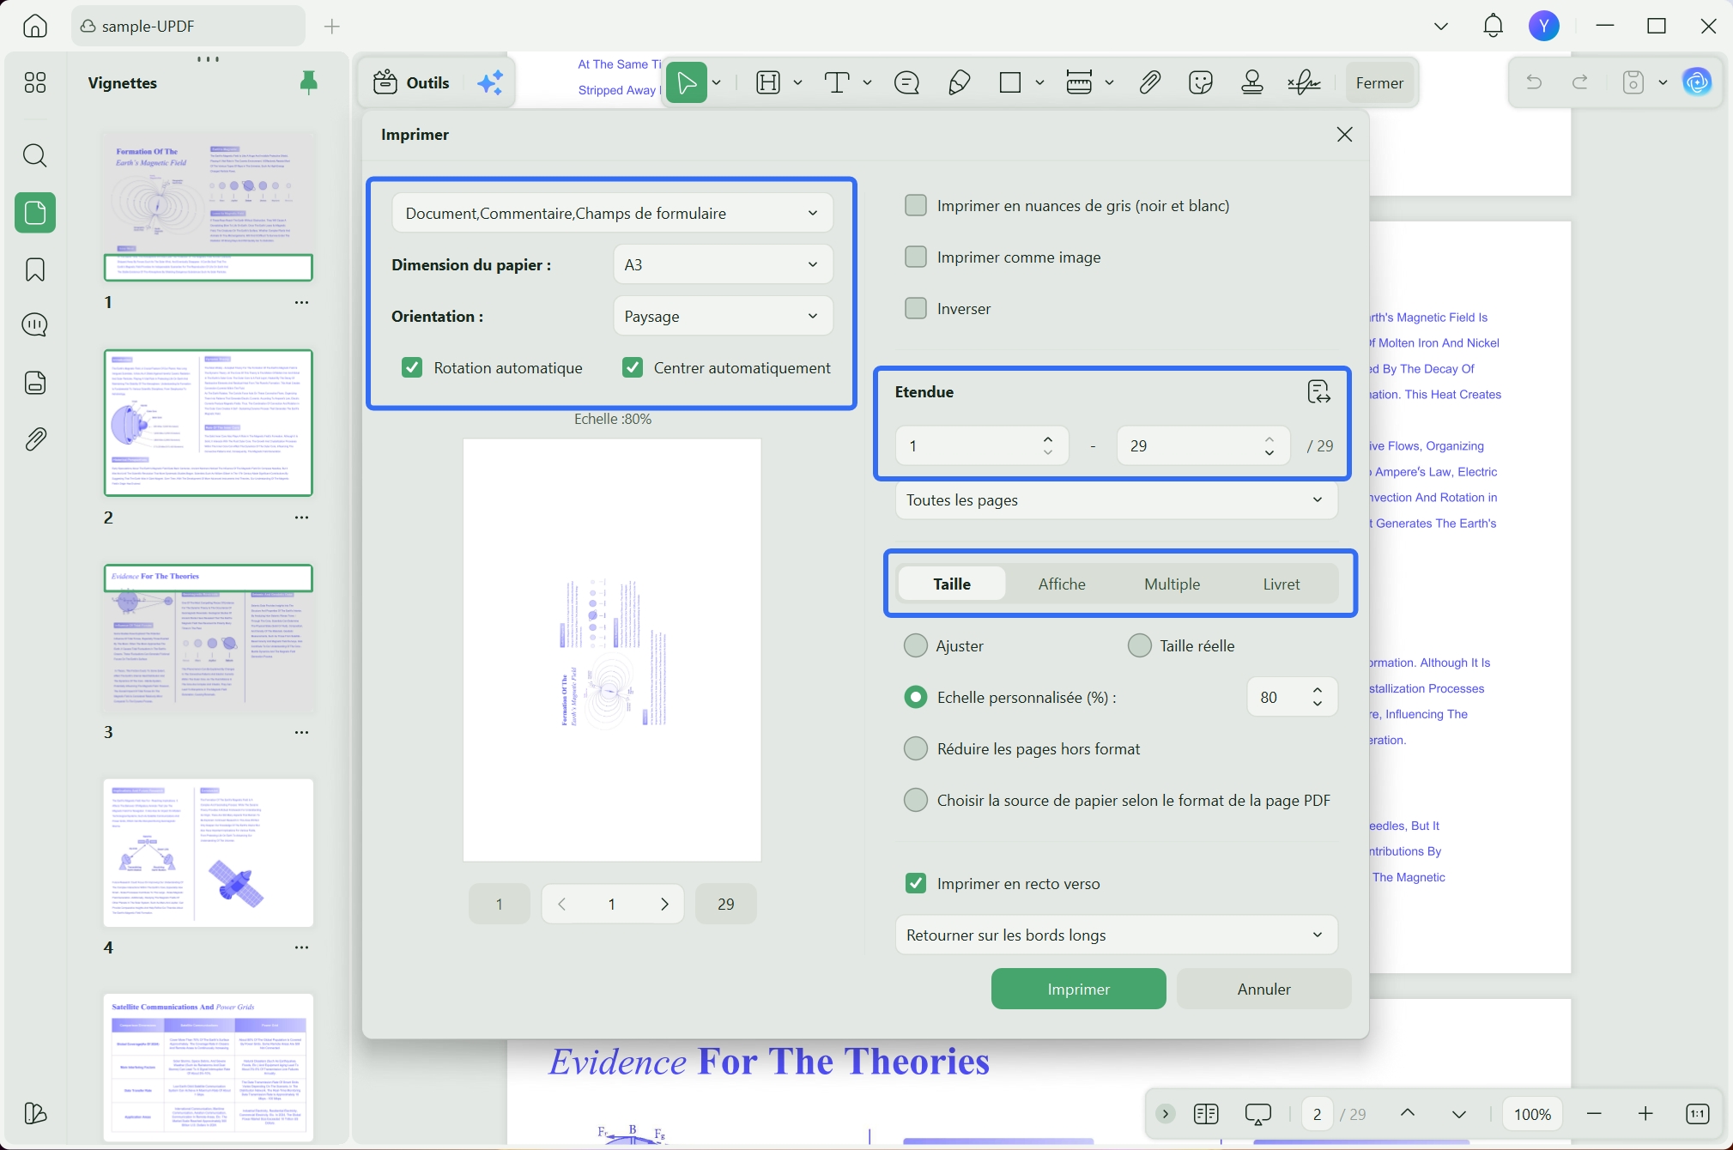
Task: Add a sticky note comment
Action: pyautogui.click(x=906, y=82)
